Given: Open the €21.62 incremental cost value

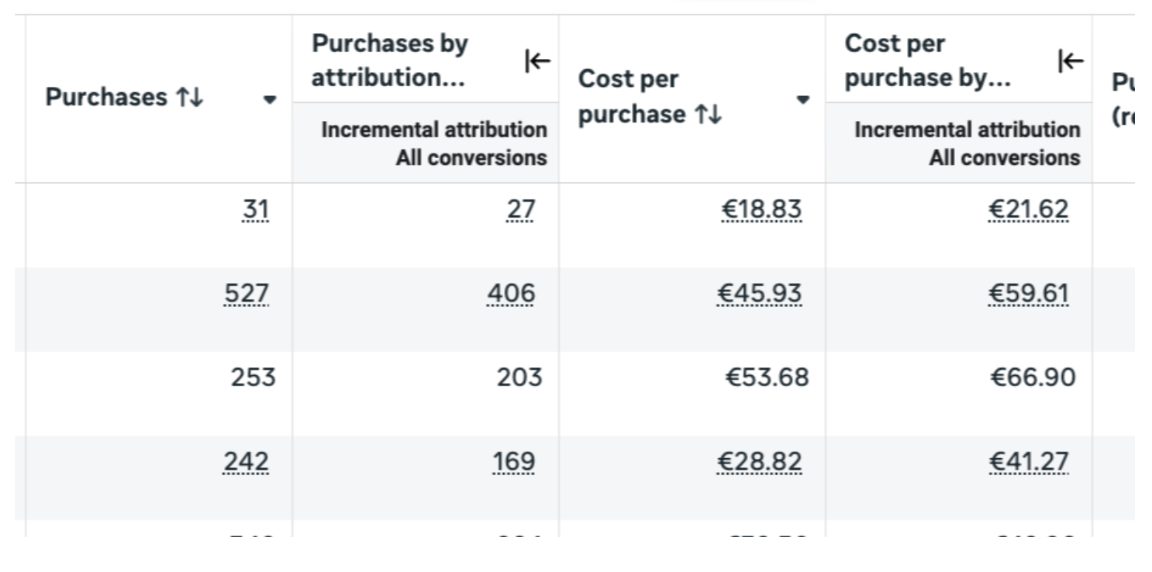Looking at the screenshot, I should pyautogui.click(x=1029, y=209).
